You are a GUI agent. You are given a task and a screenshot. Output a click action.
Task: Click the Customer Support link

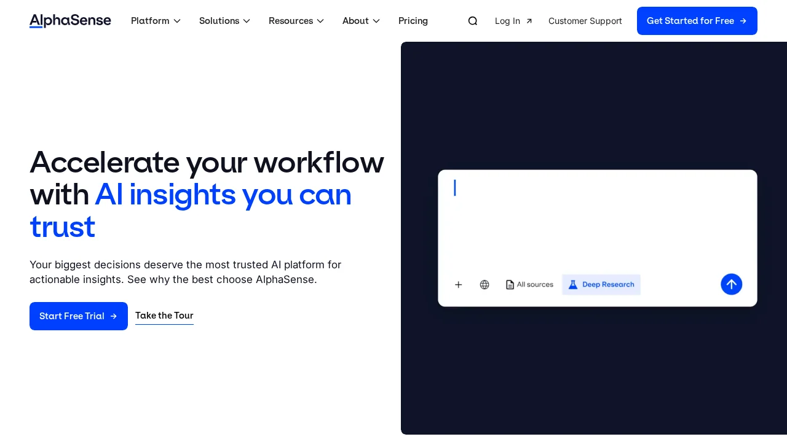(x=585, y=20)
